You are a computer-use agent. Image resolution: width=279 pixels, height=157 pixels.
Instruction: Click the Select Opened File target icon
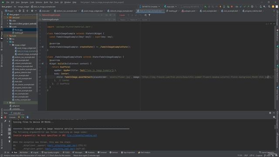(20, 11)
